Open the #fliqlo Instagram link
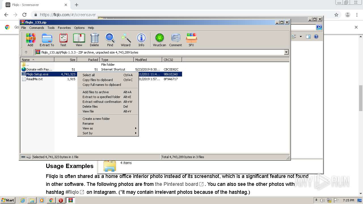The height and width of the screenshot is (204, 363). 75,192
